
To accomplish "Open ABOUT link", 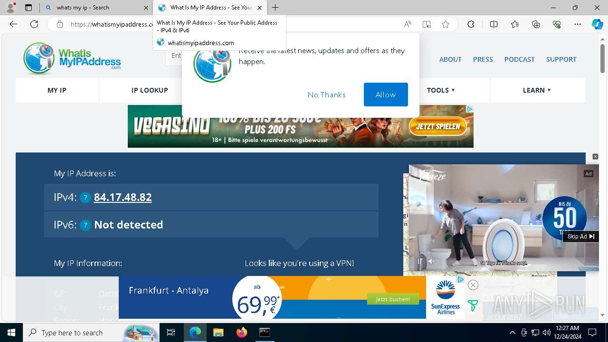I will click(450, 59).
